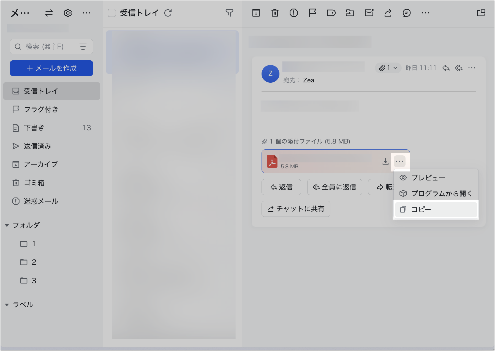Select コピー from the attachment menu
This screenshot has height=351, width=495.
tap(436, 210)
